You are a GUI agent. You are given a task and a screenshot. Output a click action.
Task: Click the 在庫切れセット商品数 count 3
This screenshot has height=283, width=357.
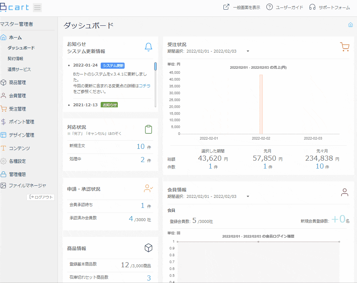coord(149,278)
